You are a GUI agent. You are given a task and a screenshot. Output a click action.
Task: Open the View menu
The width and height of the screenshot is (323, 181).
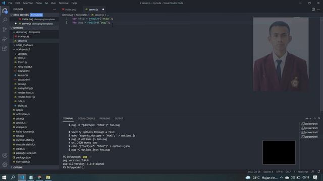(x=39, y=3)
